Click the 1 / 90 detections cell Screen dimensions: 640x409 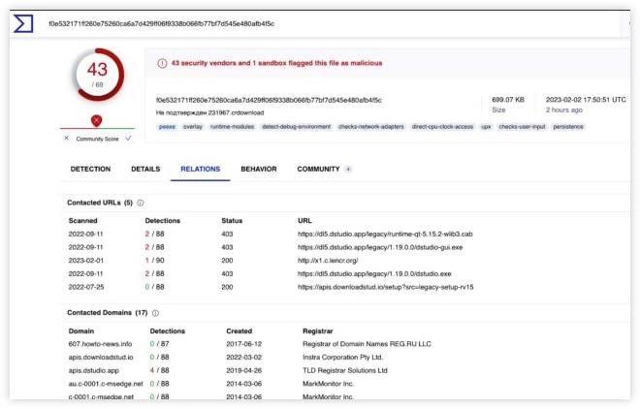tap(155, 261)
